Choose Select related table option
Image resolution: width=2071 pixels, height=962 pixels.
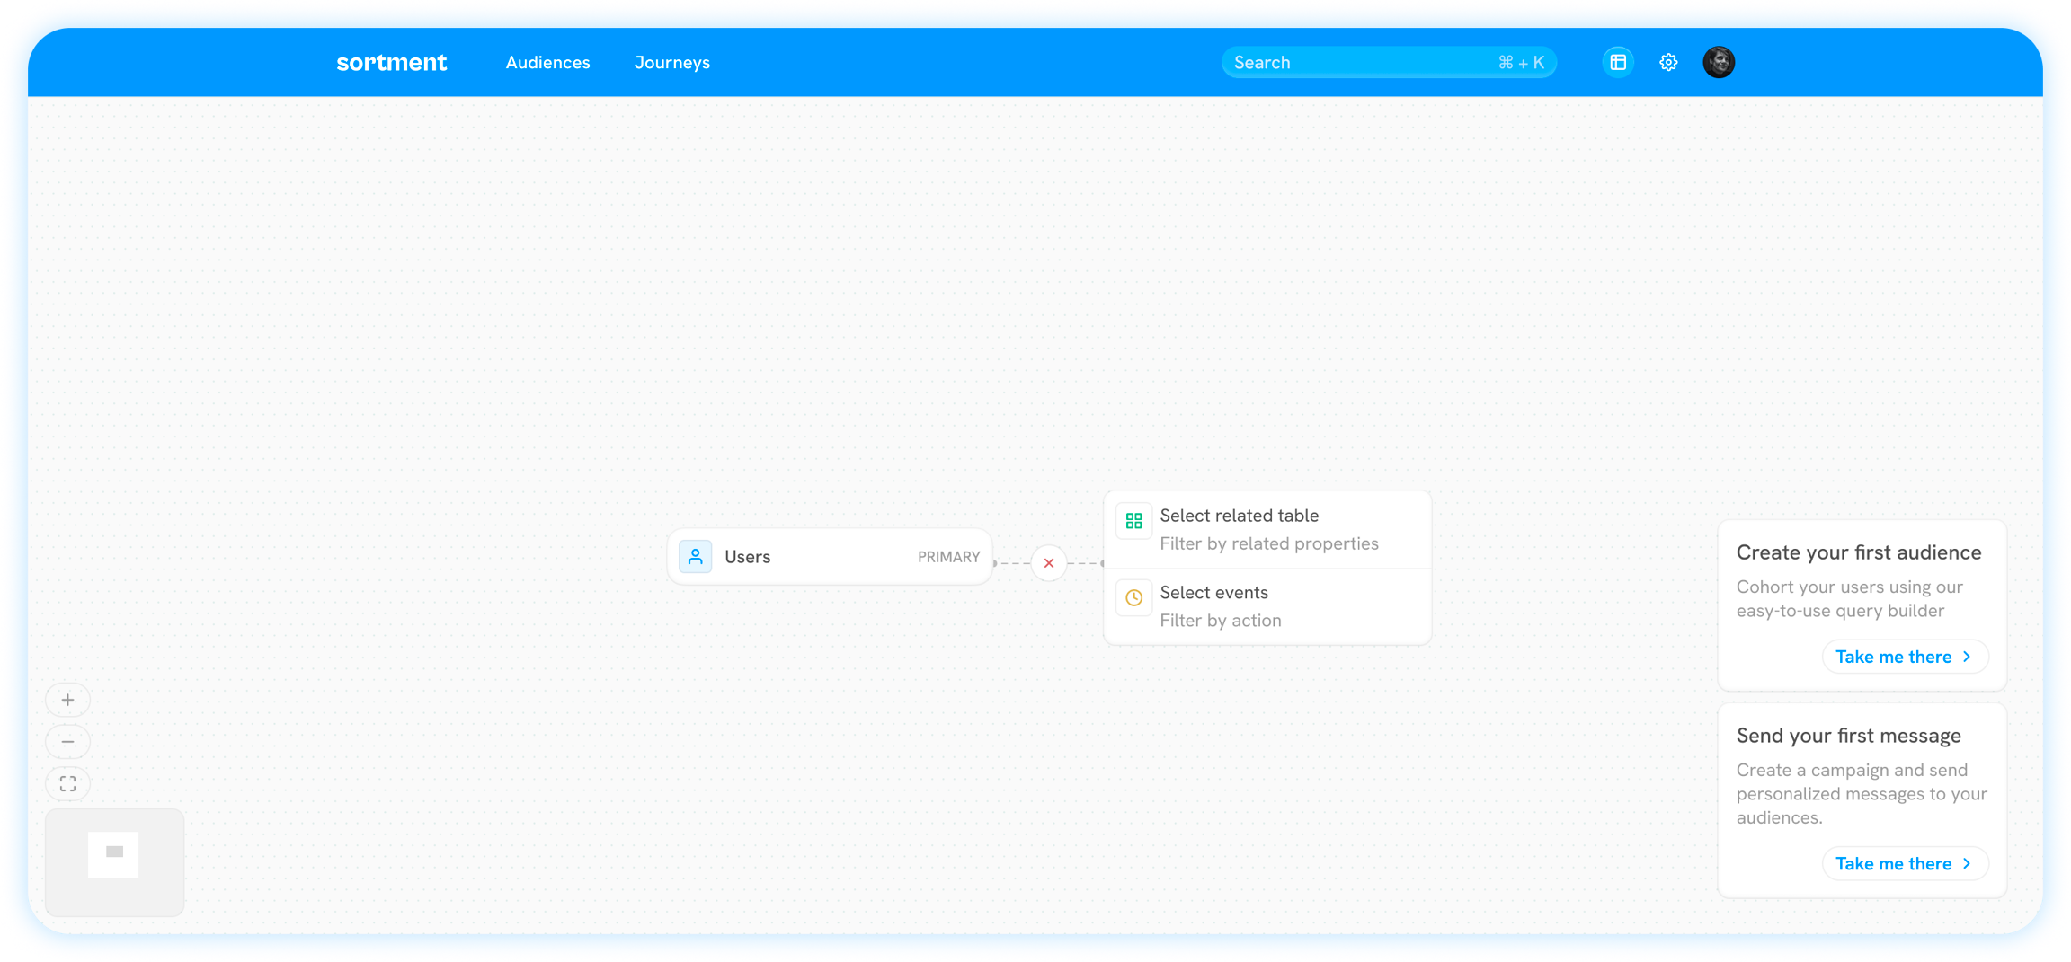(x=1267, y=529)
